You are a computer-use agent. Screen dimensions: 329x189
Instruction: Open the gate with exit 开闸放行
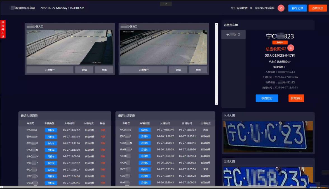pyautogui.click(x=144, y=70)
